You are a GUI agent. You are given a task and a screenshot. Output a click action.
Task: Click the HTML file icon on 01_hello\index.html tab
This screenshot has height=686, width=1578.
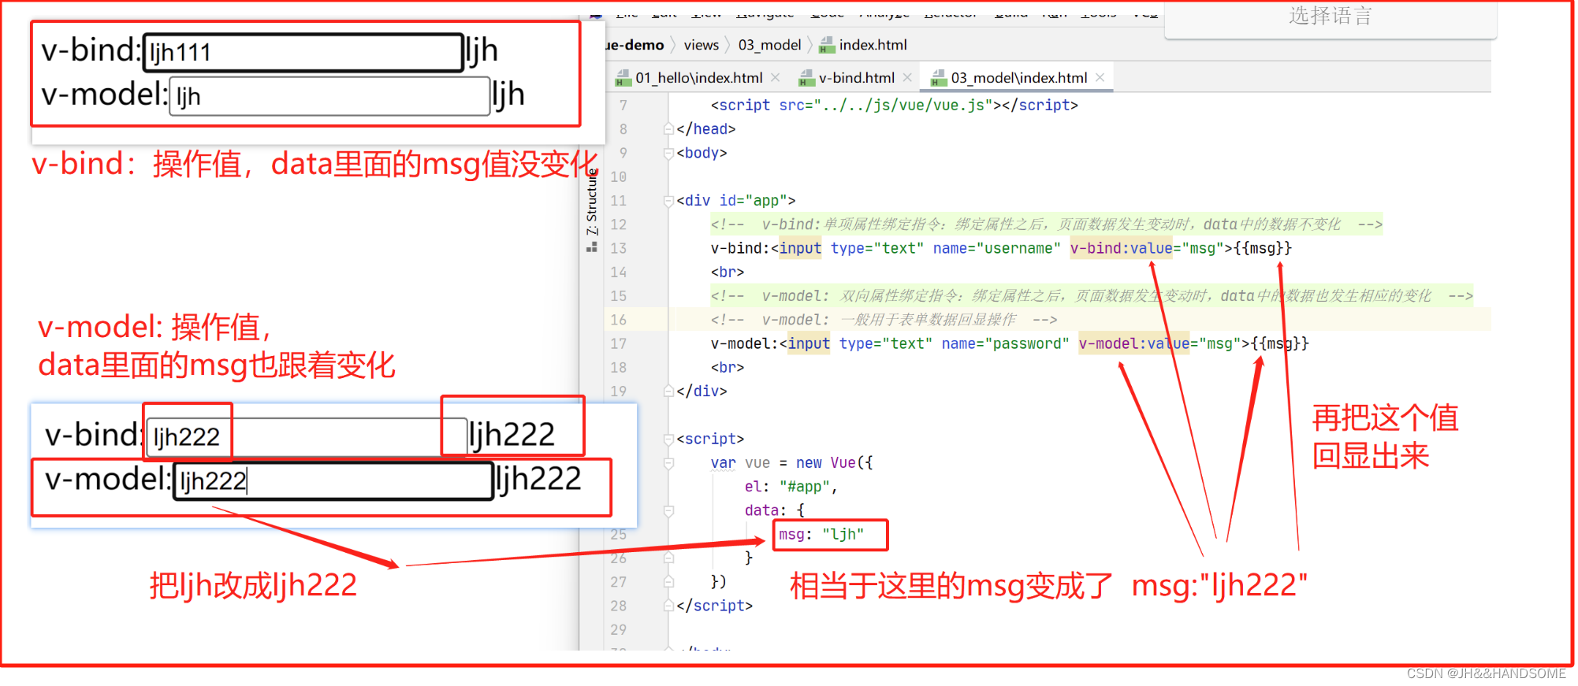[x=623, y=78]
